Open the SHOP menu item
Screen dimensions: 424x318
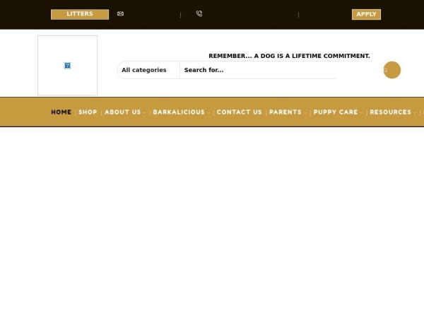point(88,112)
